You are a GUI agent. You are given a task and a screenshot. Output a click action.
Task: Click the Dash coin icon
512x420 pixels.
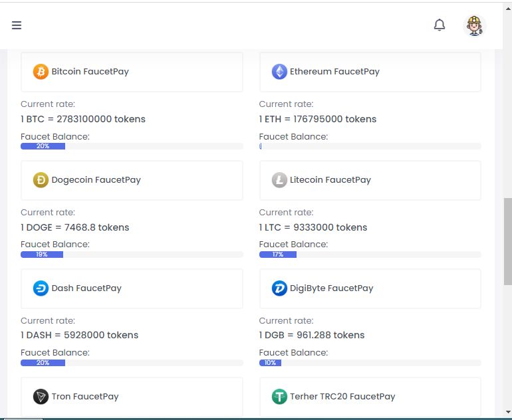(41, 288)
